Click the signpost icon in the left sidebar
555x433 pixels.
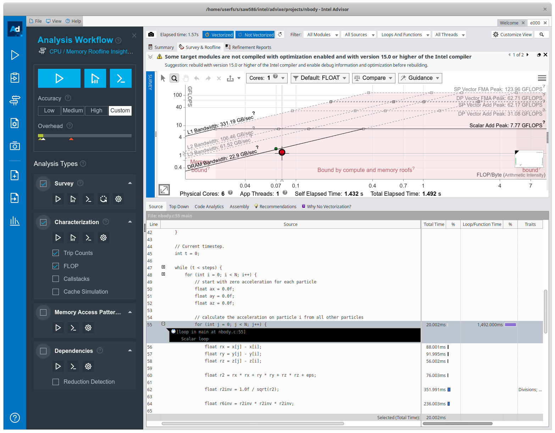[15, 100]
